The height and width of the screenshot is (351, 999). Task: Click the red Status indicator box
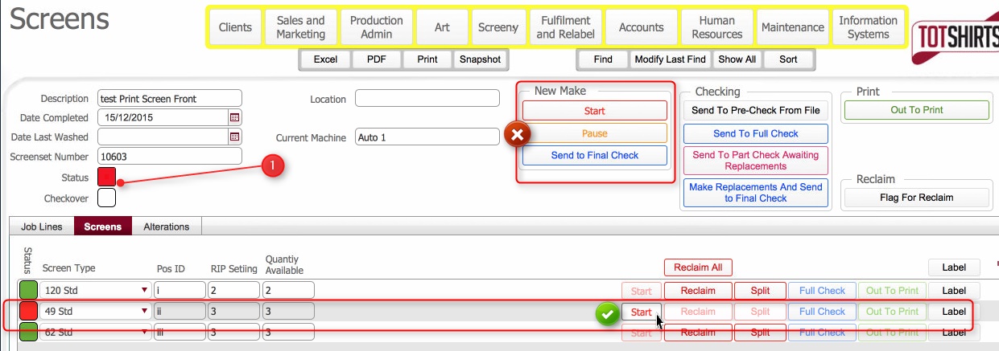click(x=106, y=176)
